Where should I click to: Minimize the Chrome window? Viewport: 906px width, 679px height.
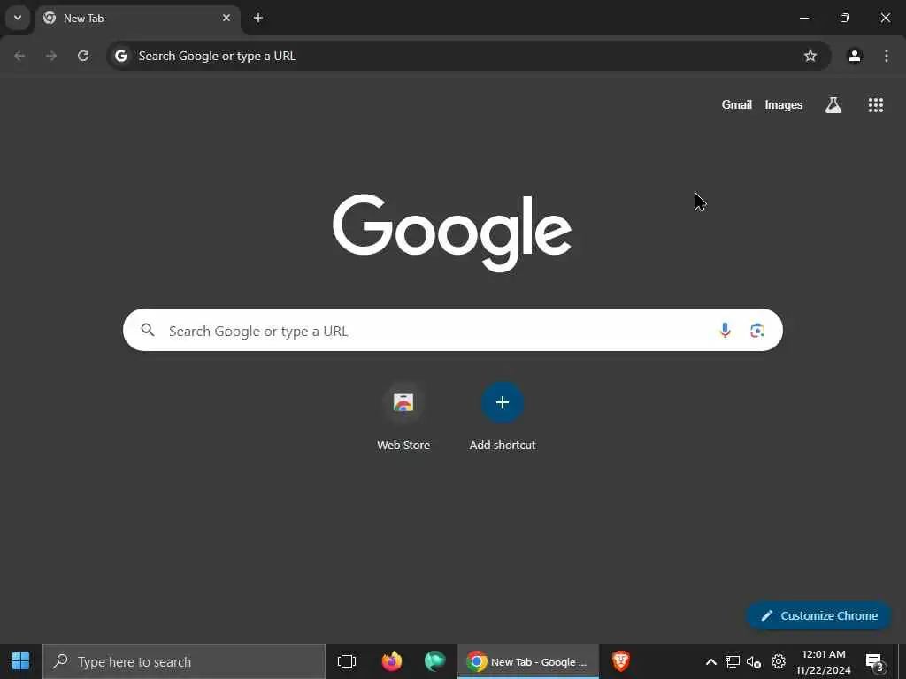coord(803,18)
